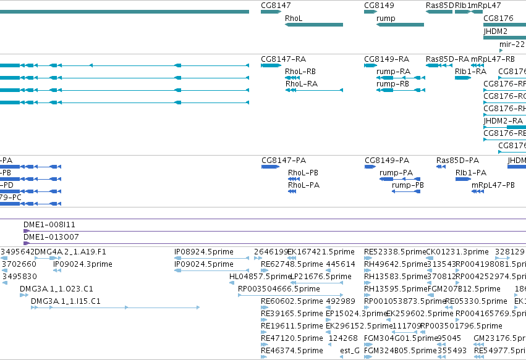
Task: Select the RE47120.5prime EST label
Action: pyautogui.click(x=292, y=338)
